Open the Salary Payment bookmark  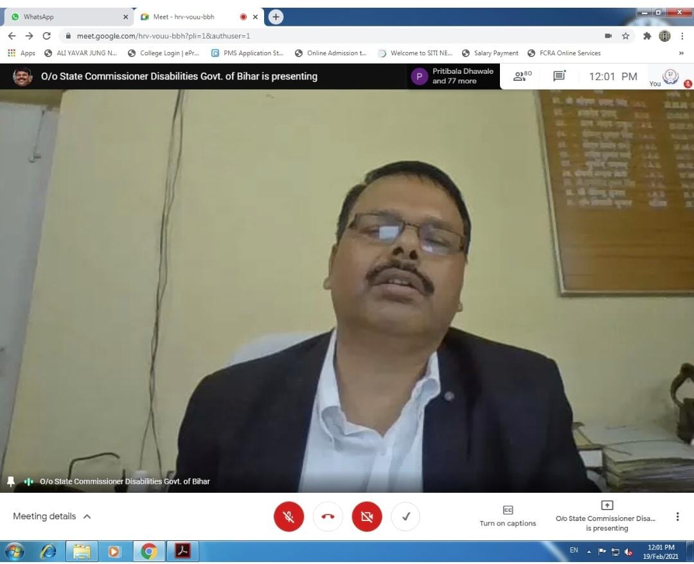490,53
